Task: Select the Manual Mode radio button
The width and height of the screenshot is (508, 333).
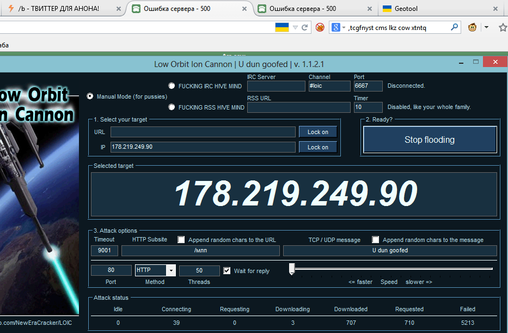Action: 90,96
